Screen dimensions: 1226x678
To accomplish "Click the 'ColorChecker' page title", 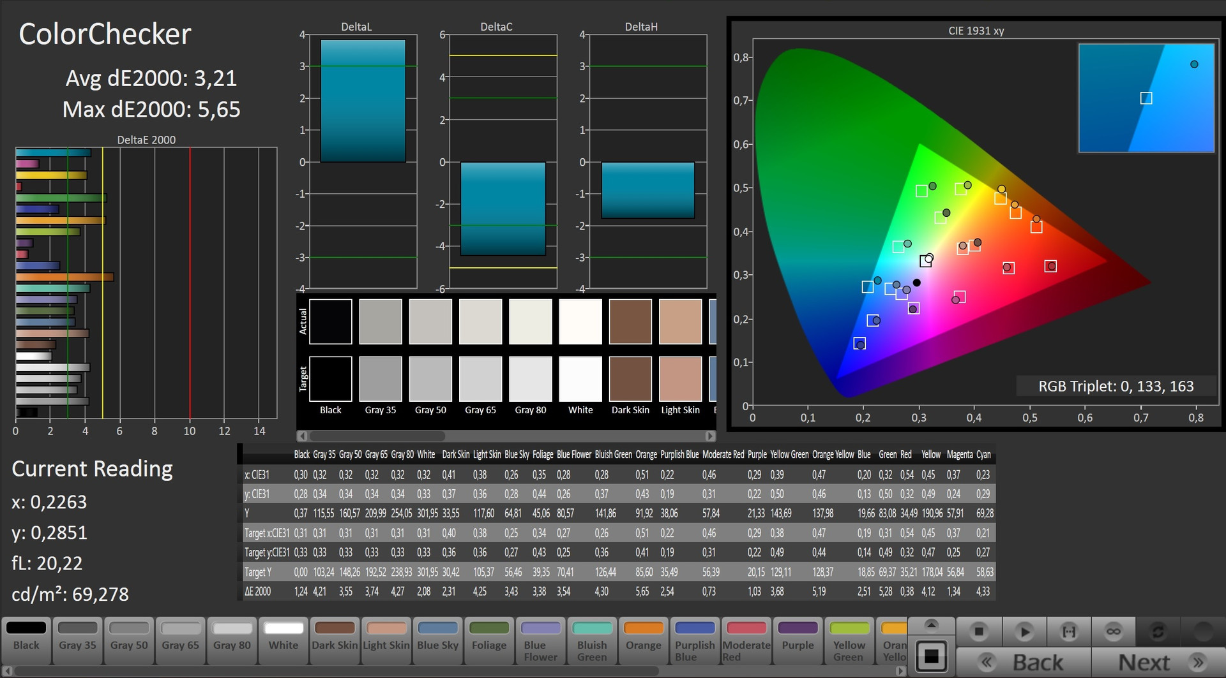I will pyautogui.click(x=105, y=34).
